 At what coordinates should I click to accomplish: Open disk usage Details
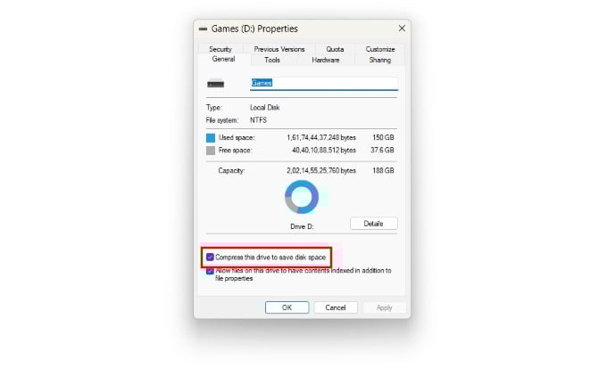click(x=373, y=224)
